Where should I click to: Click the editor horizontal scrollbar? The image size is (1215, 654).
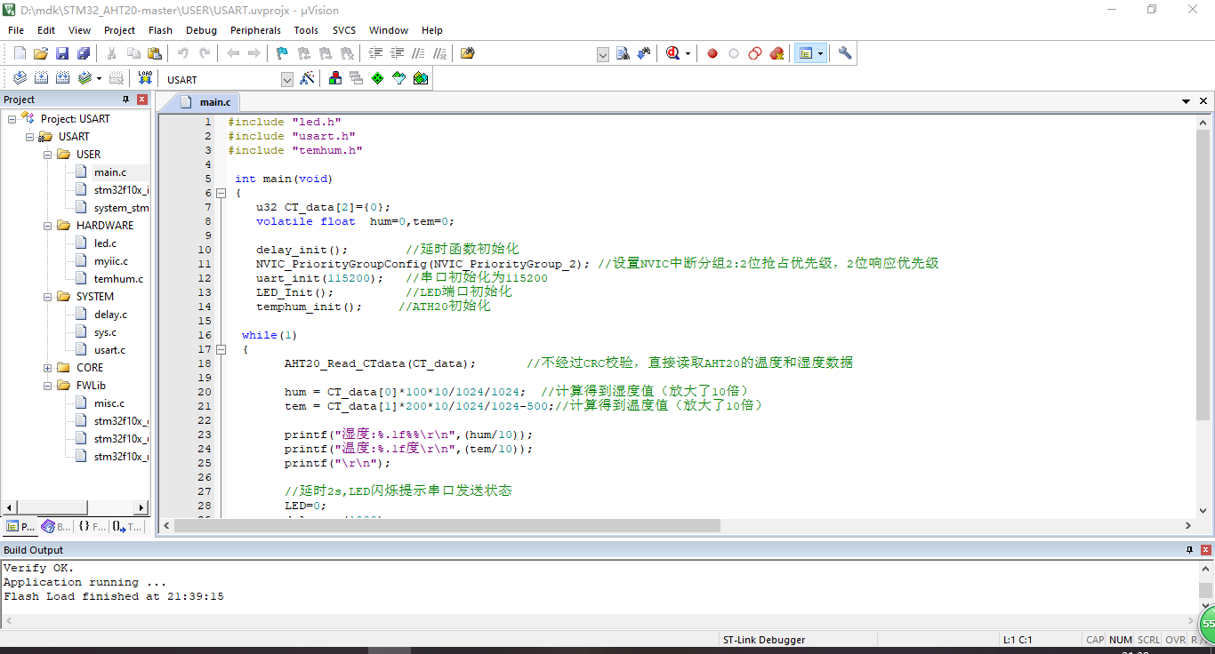tap(447, 525)
